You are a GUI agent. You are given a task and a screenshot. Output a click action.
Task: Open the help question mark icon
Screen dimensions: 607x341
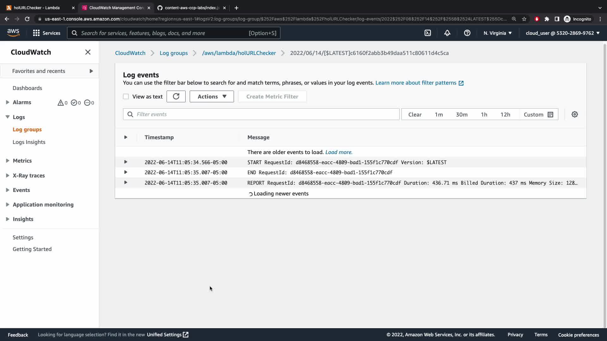467,33
